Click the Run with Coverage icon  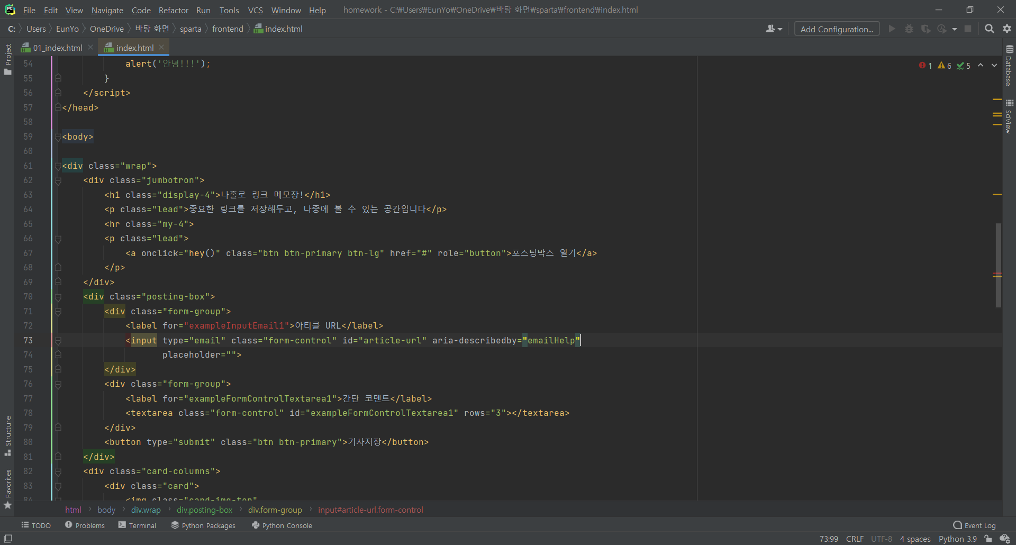coord(926,29)
